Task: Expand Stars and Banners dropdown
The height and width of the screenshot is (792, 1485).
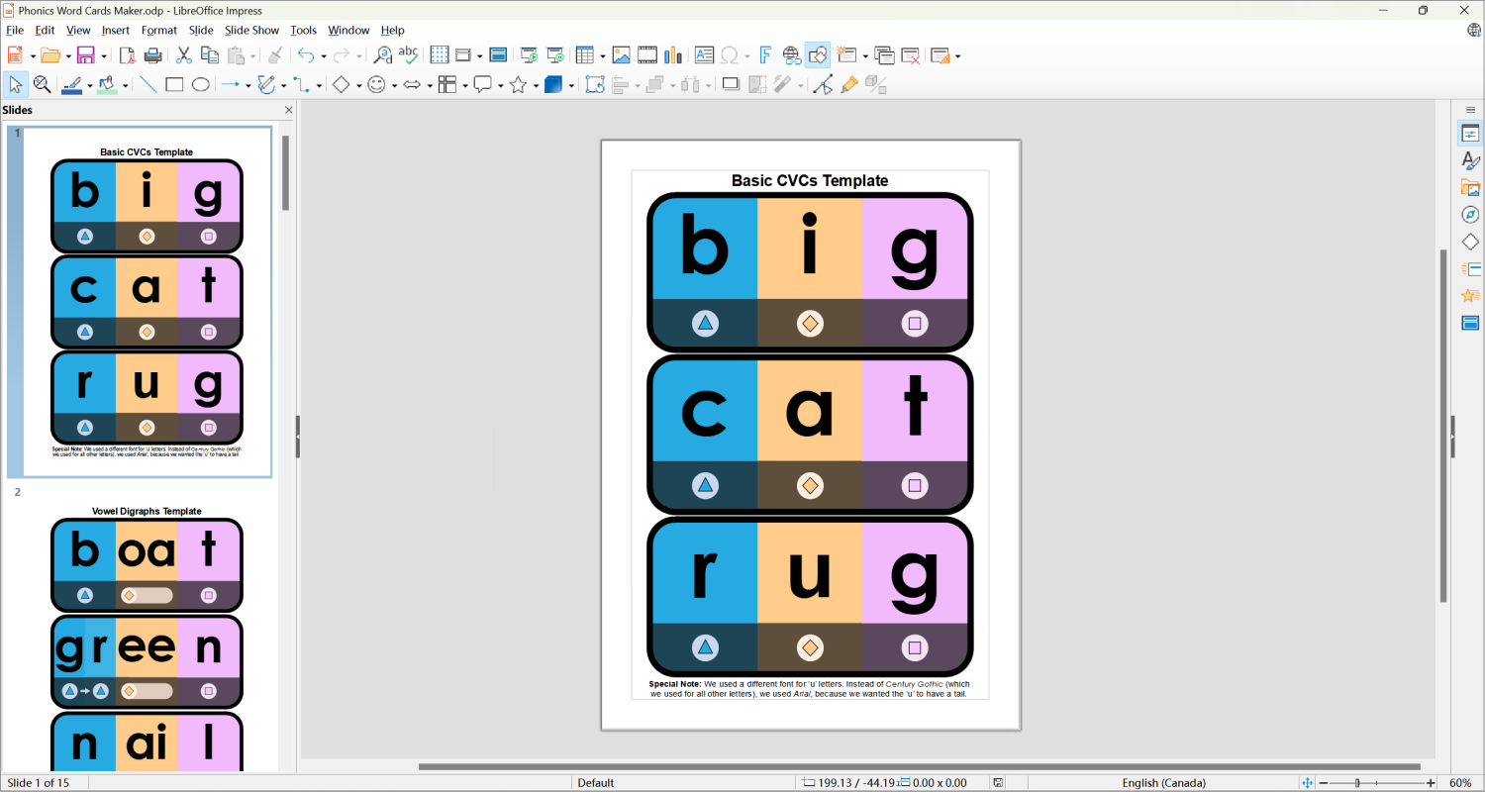Action: [536, 86]
